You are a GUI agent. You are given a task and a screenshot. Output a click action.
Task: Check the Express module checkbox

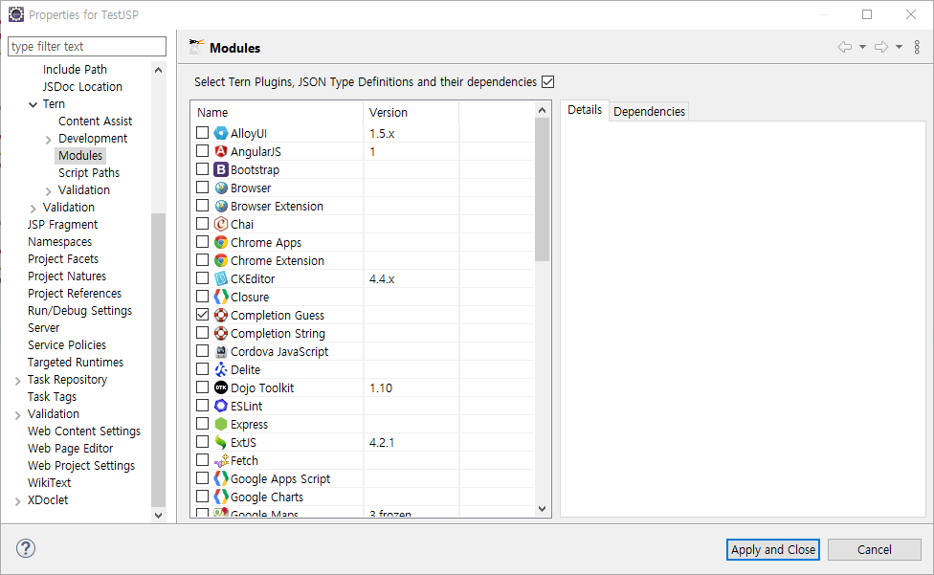click(203, 423)
